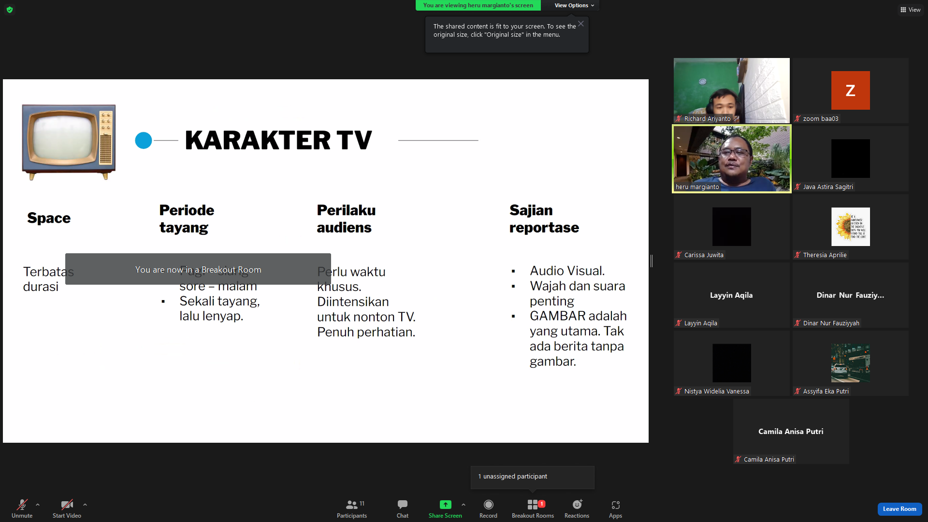Open audio options arrow beside Unmute
Viewport: 928px width, 522px height.
pos(38,505)
